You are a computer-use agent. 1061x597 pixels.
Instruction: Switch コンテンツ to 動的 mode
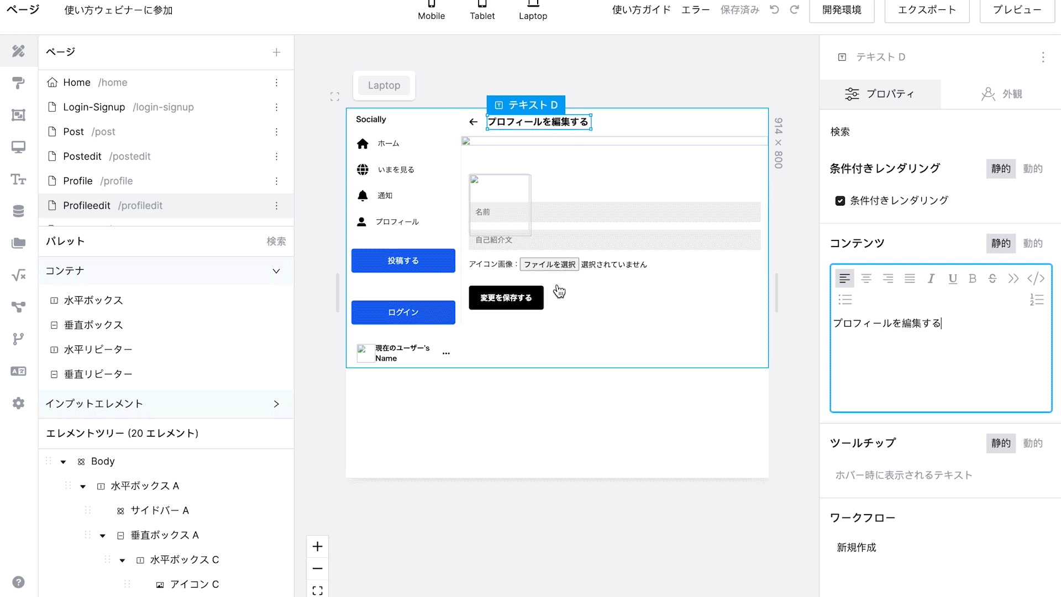coord(1032,243)
